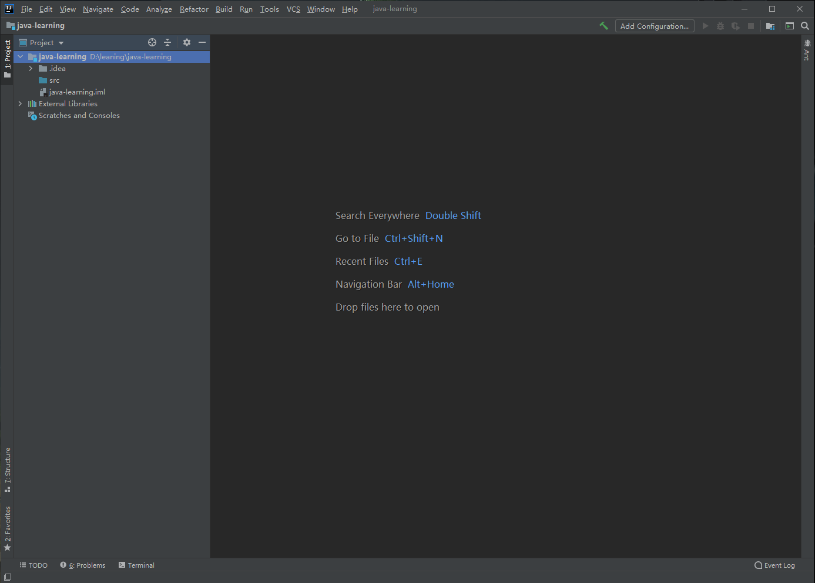
Task: Minimize the IntelliJ window
Action: [x=744, y=9]
